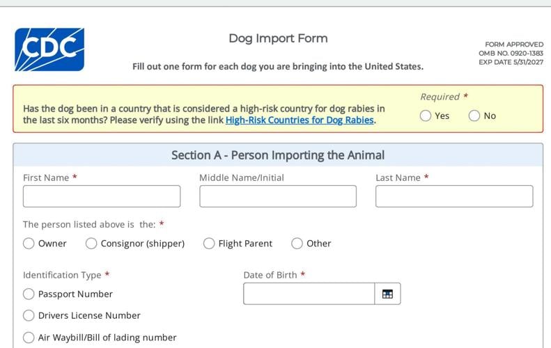Choose the Owner radio option

click(29, 244)
